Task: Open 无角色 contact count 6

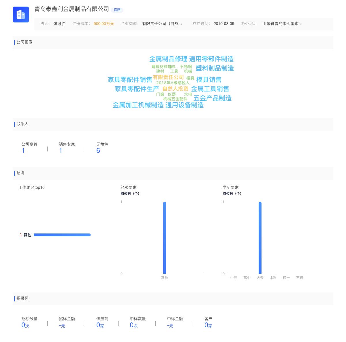Action: [98, 151]
